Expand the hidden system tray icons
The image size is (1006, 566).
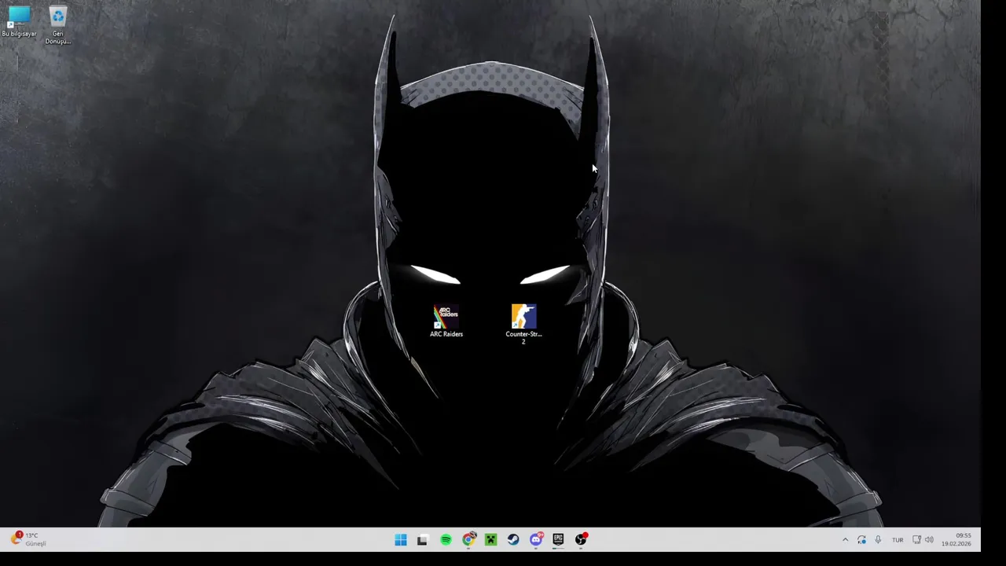point(845,540)
